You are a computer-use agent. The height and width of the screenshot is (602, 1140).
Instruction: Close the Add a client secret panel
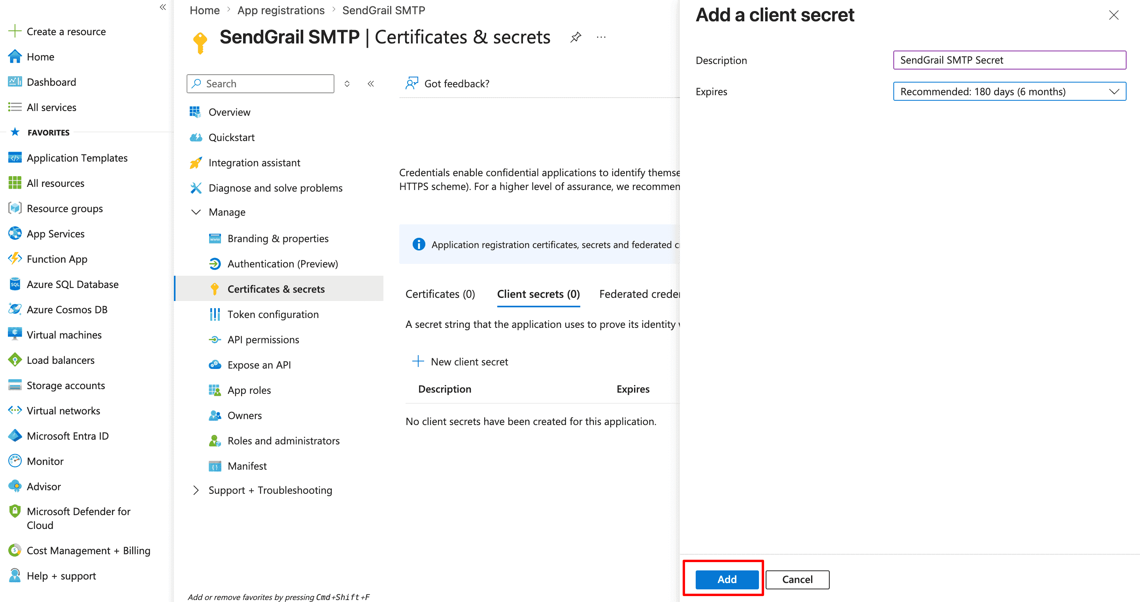[1114, 15]
